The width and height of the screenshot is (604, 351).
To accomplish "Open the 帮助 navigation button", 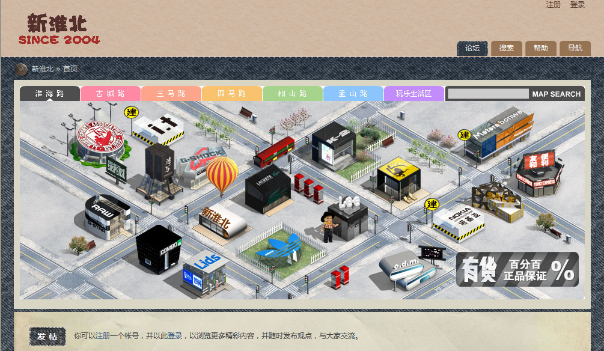I will pos(541,49).
